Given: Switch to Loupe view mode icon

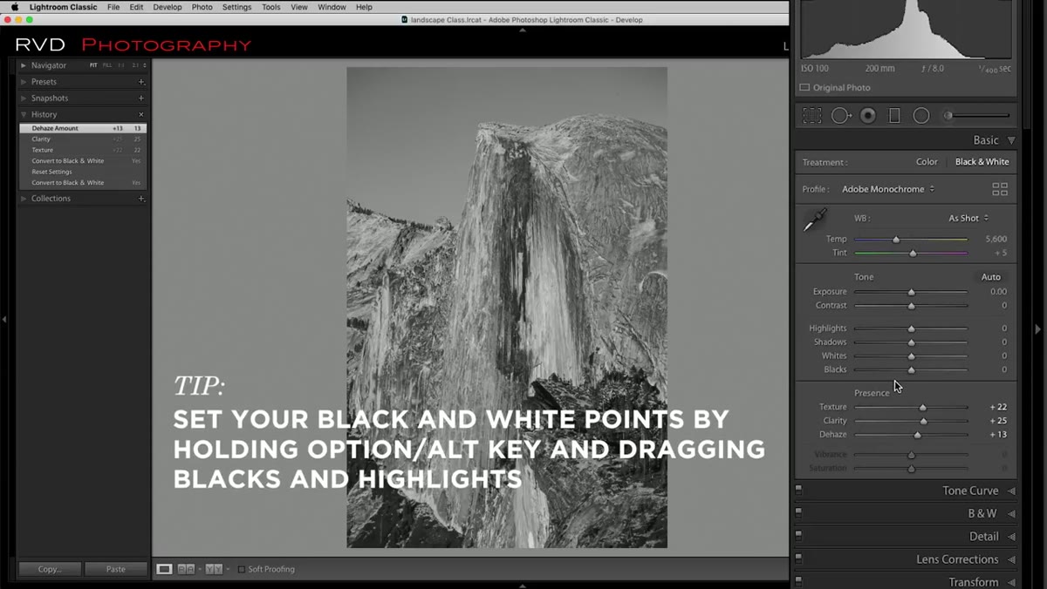Looking at the screenshot, I should [164, 569].
